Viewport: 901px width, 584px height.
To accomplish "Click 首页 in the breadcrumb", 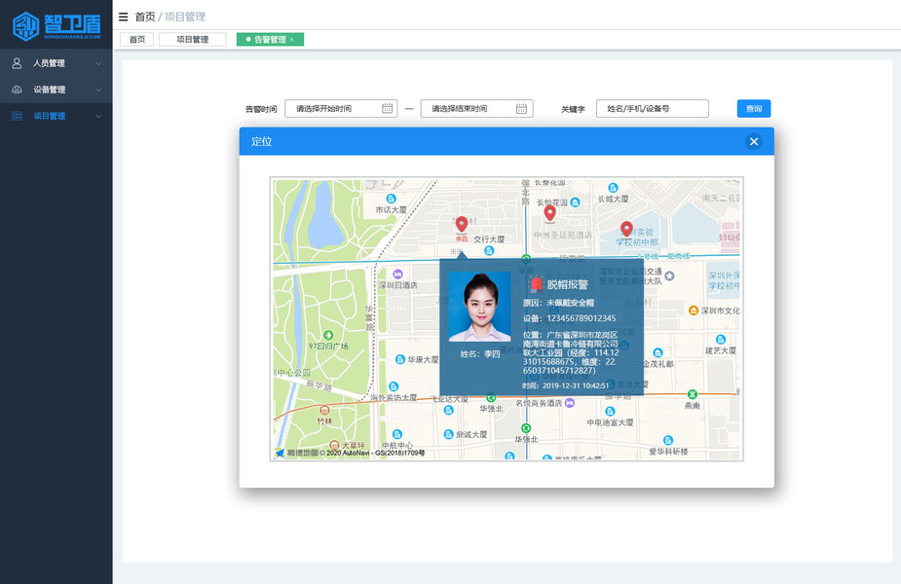I will click(x=145, y=17).
